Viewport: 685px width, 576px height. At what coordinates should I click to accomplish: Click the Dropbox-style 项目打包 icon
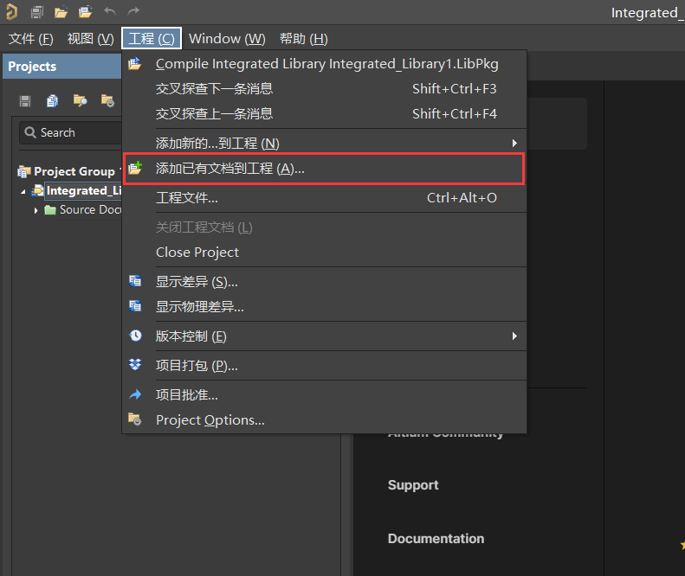135,364
